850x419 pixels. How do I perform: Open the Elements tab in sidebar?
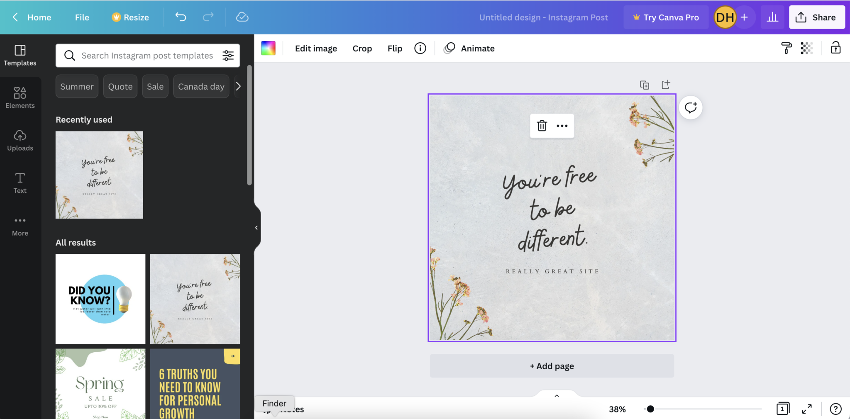[x=20, y=98]
